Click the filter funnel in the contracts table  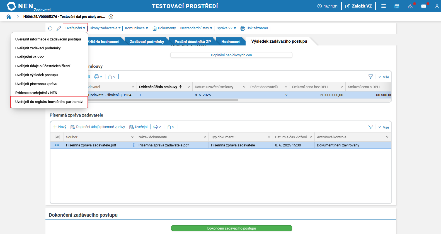(370, 77)
